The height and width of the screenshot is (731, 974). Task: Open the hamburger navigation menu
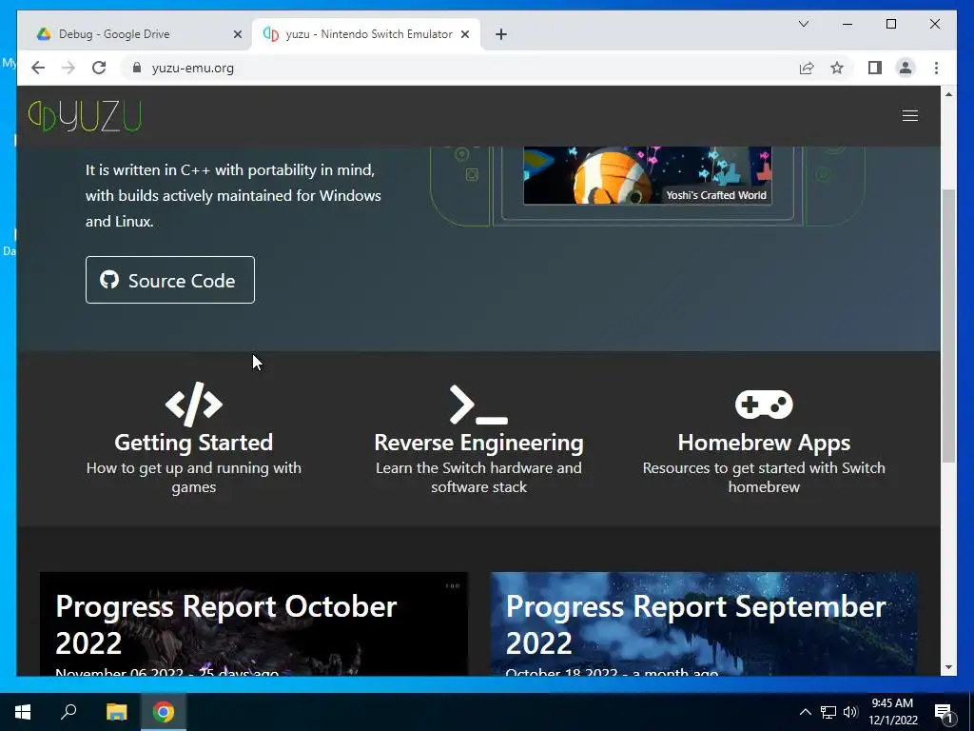[910, 115]
